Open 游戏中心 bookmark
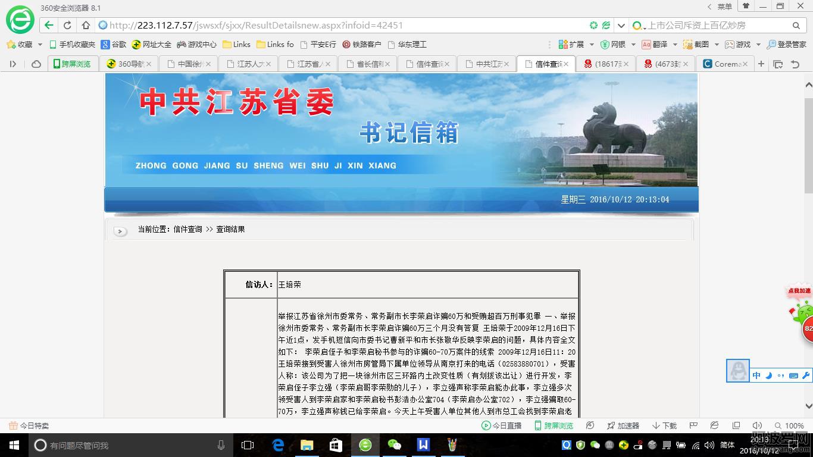 coord(196,44)
